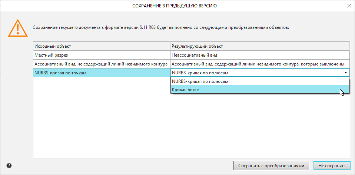Screen dimensions: 355x175
Task: Click the dropdown arrow in the NURBS row
Action: (345, 73)
